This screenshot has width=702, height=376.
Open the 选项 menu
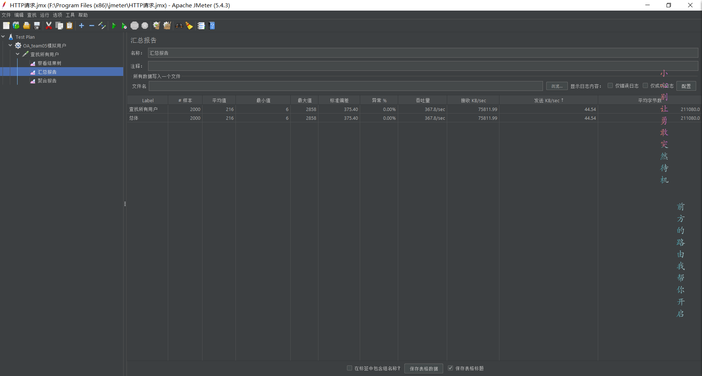[x=57, y=15]
